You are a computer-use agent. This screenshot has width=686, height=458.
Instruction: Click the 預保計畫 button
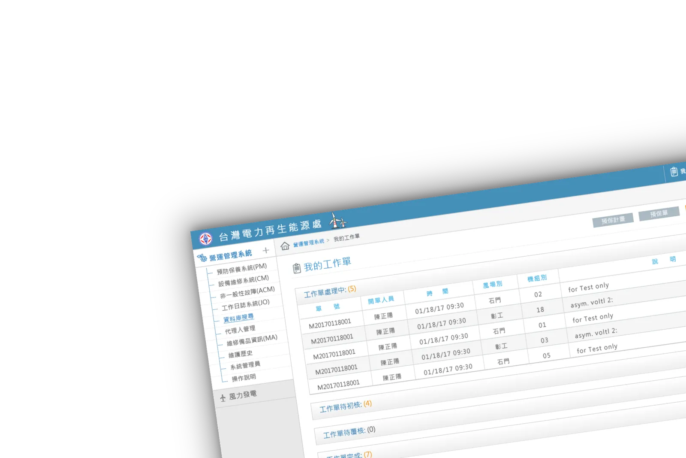pyautogui.click(x=613, y=220)
